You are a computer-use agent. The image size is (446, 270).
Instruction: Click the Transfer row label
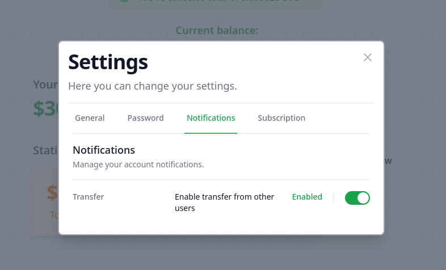point(88,197)
